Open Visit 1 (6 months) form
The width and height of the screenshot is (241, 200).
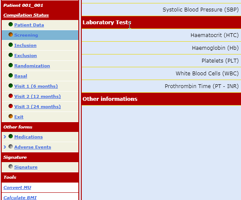click(x=36, y=86)
